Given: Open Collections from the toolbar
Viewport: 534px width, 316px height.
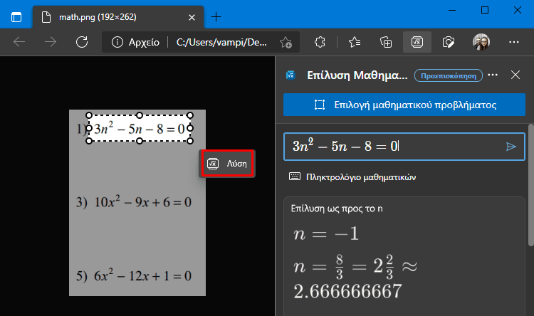Looking at the screenshot, I should pos(386,42).
